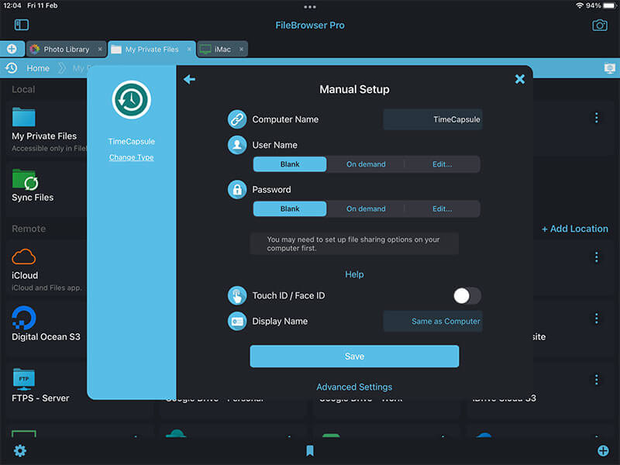Click the Touch ID fingerprint icon
This screenshot has height=465, width=620.
[237, 296]
